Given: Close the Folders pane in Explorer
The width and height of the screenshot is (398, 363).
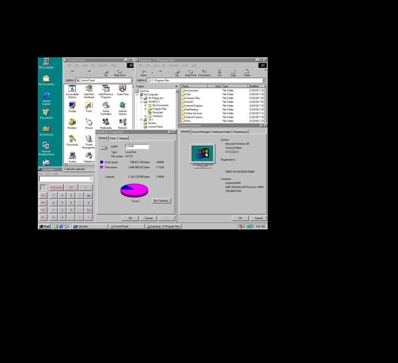Looking at the screenshot, I should [177, 86].
